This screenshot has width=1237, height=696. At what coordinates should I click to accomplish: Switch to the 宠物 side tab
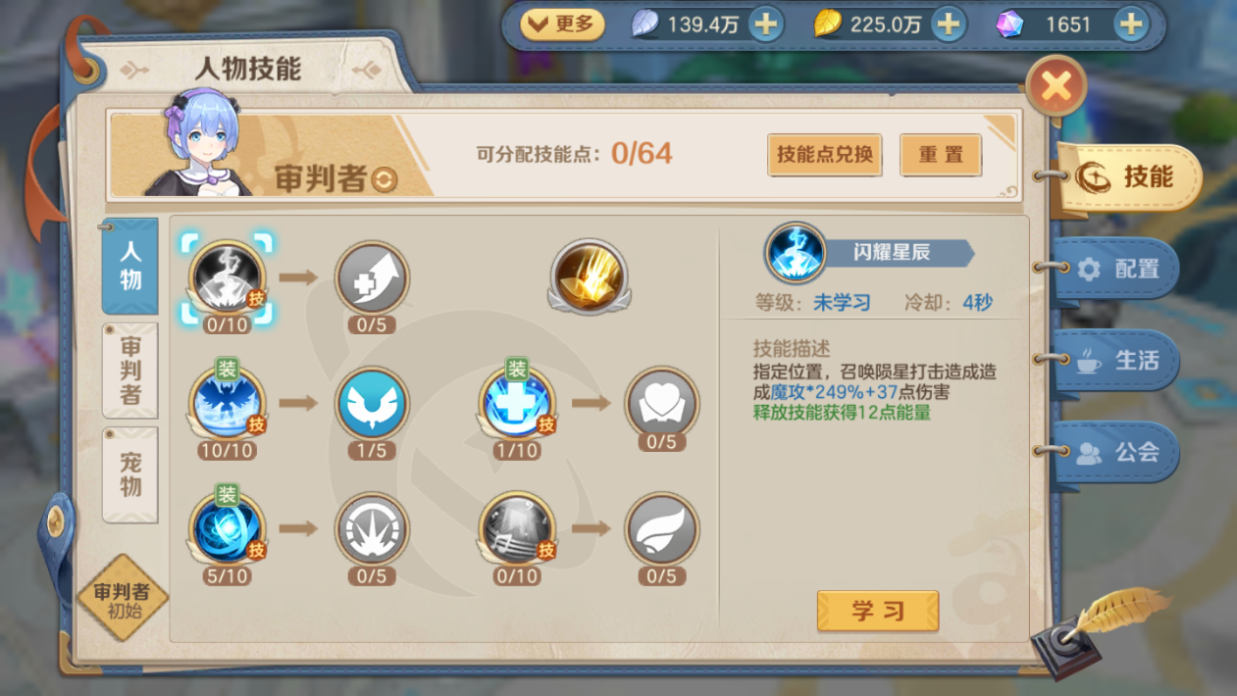[130, 474]
